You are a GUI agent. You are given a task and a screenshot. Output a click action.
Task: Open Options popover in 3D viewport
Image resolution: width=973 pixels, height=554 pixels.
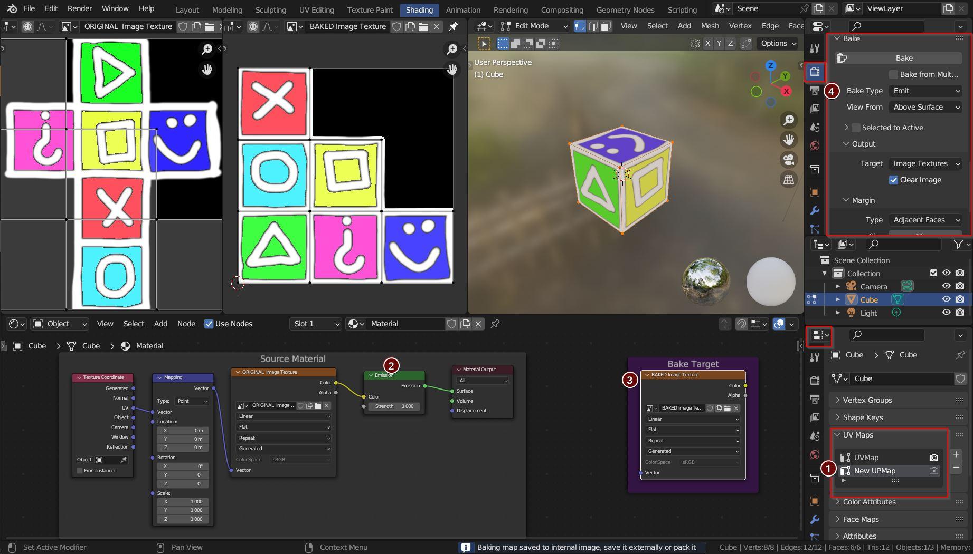click(x=779, y=44)
